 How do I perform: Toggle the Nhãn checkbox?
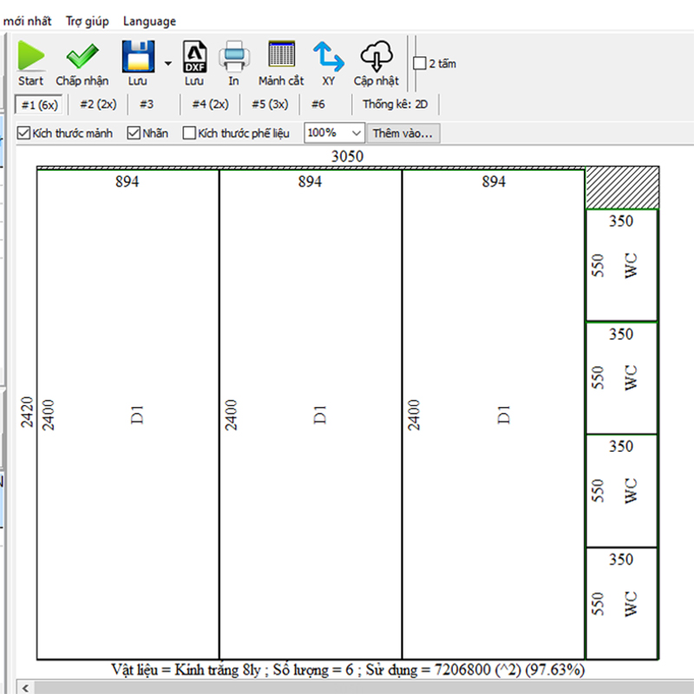coord(134,134)
